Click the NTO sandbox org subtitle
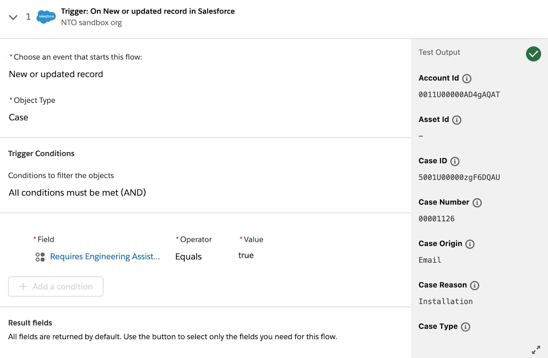Screen dimensions: 548x358 91,23
